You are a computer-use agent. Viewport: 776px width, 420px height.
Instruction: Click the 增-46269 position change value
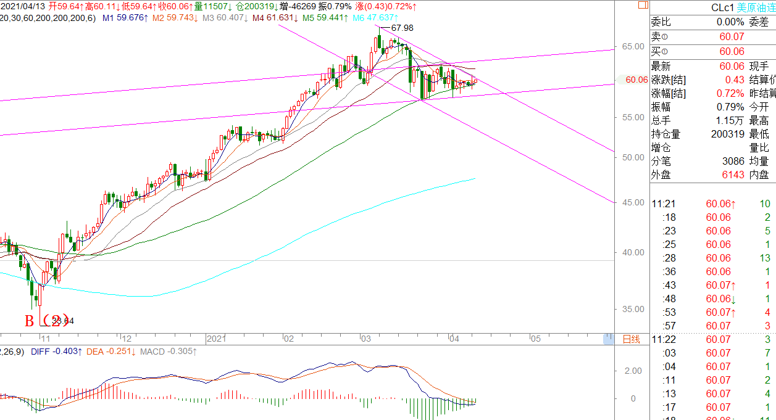(298, 6)
